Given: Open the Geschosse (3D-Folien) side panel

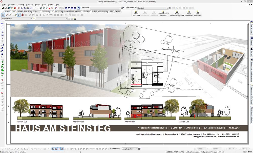Looking at the screenshot, I should point(251,94).
